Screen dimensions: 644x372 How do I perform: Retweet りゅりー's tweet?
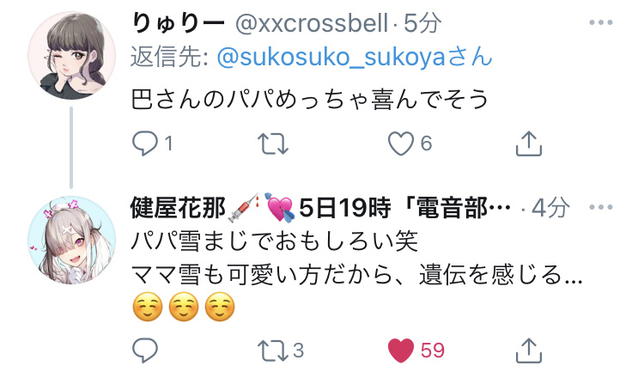pos(273,143)
